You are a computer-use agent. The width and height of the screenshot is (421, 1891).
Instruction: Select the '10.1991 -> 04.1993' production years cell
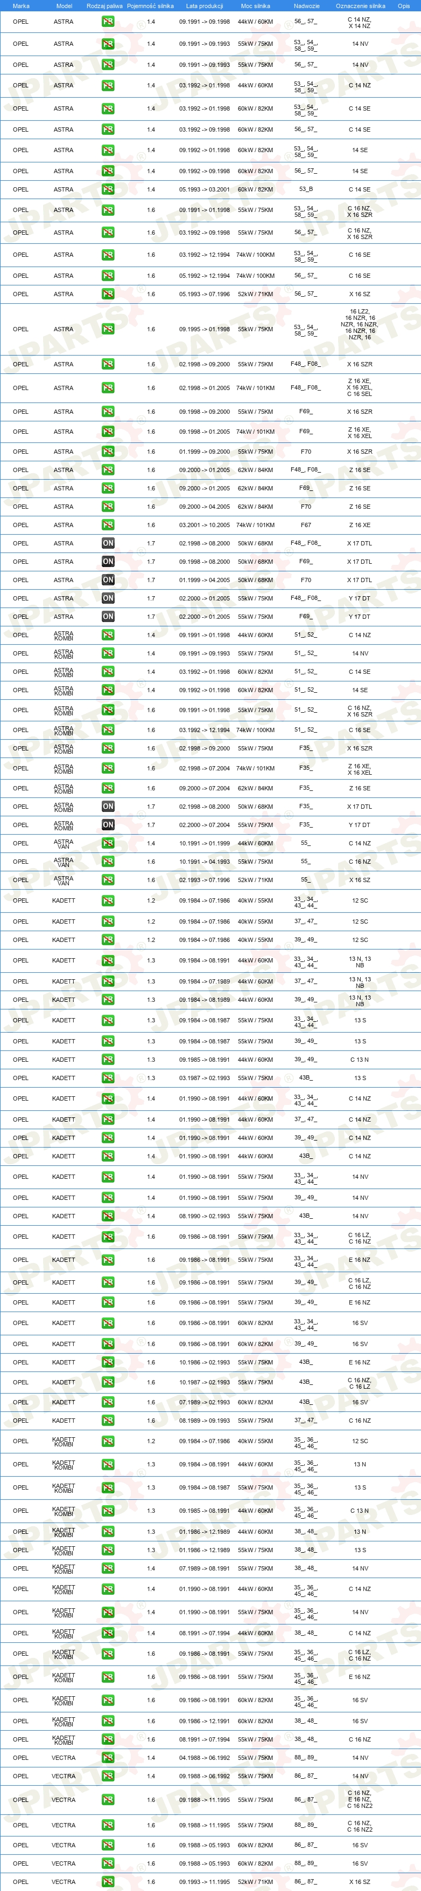click(x=204, y=862)
